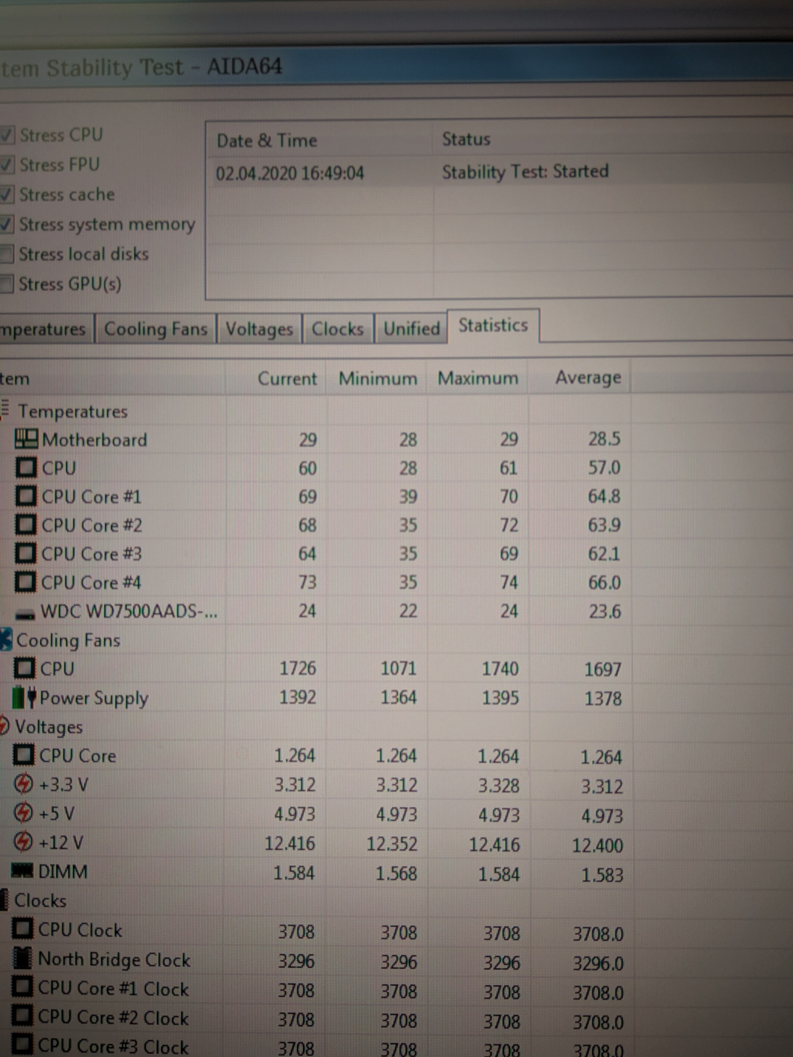
Task: Open the Clocks tab
Action: click(x=337, y=329)
